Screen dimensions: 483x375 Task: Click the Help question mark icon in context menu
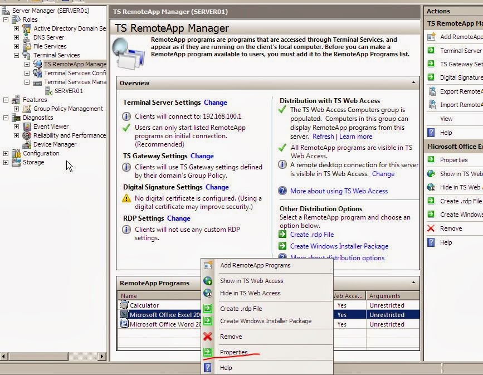point(208,368)
